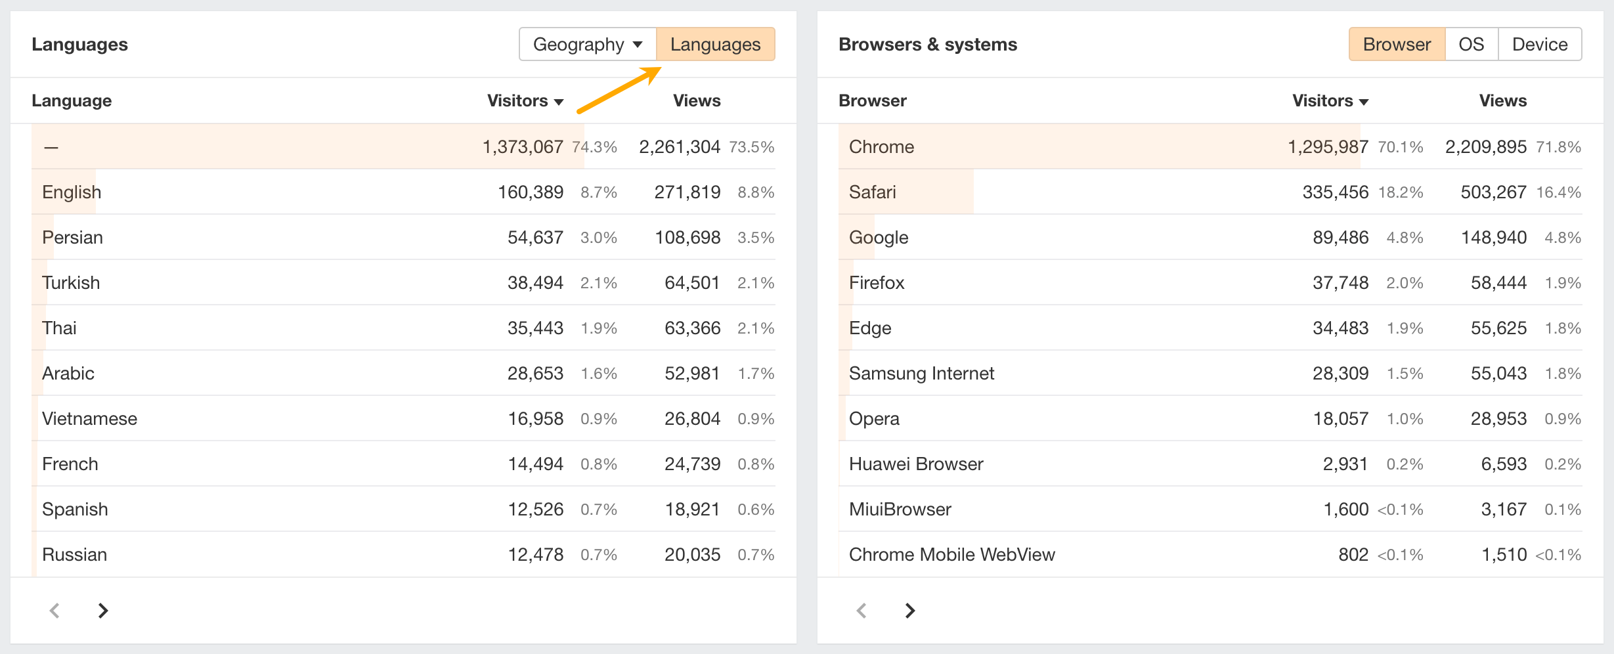Go to next page of Languages table
The image size is (1614, 654).
click(x=103, y=611)
